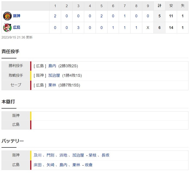Image resolution: width=190 pixels, height=173 pixels.
Task: Select Hanshin's 2 runs in 1st inning
Action: pyautogui.click(x=55, y=16)
